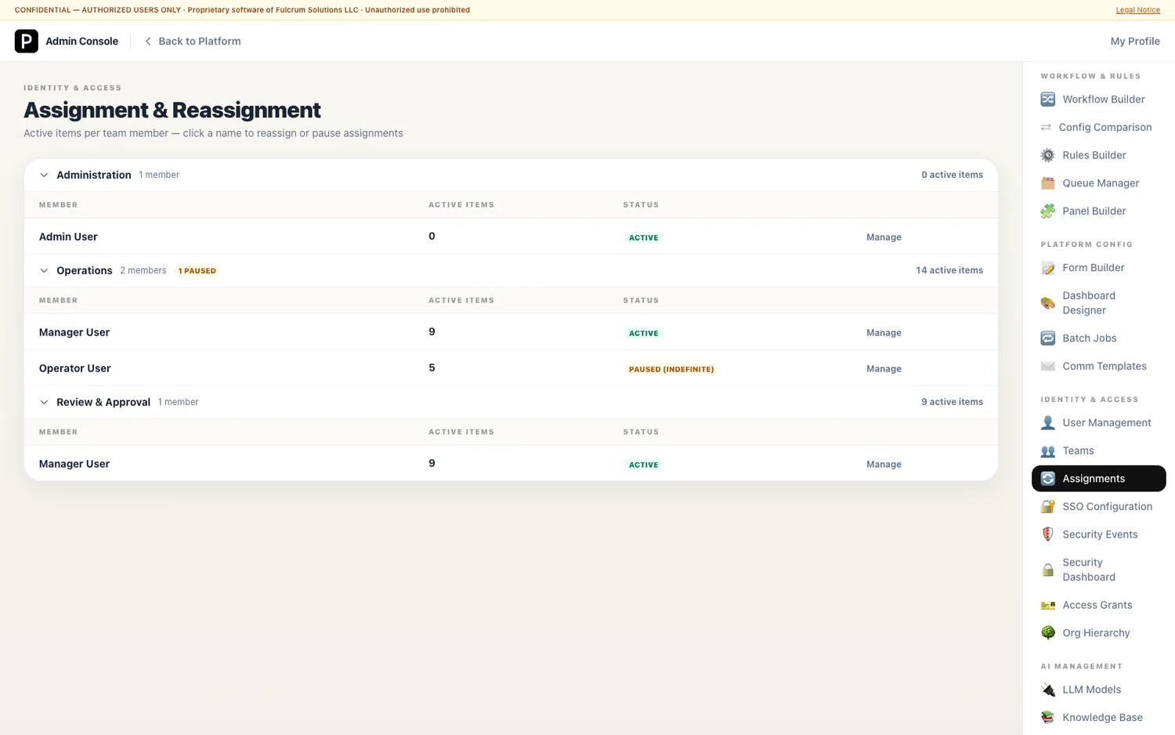Open Config Comparison in sidebar
1175x735 pixels.
[x=1098, y=127]
